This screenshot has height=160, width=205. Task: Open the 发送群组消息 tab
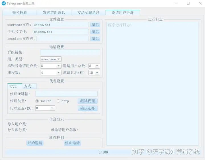54,13
